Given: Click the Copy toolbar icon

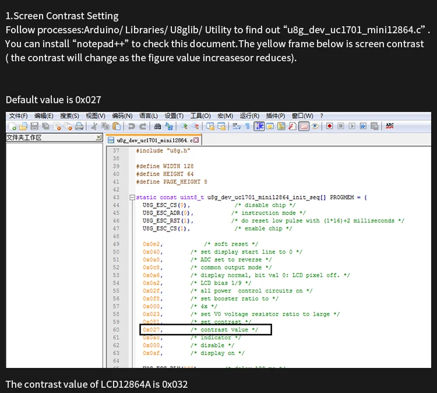Looking at the screenshot, I should [x=105, y=127].
